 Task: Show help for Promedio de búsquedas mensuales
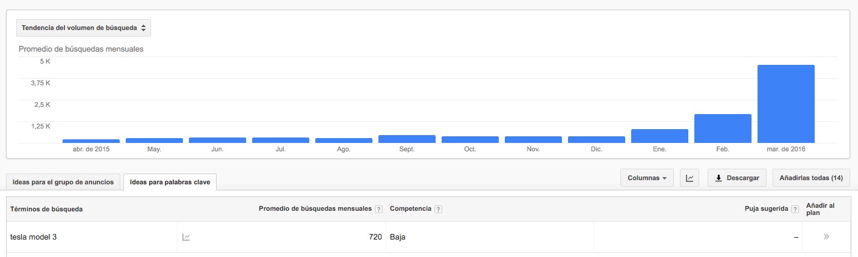point(378,209)
